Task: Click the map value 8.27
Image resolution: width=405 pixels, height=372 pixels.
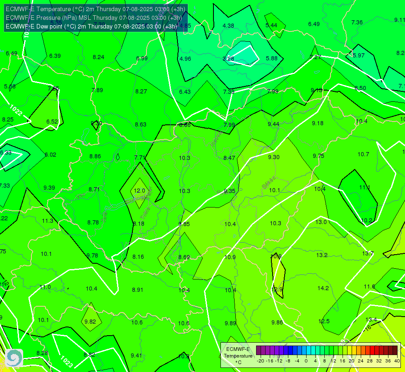Action: point(141,91)
